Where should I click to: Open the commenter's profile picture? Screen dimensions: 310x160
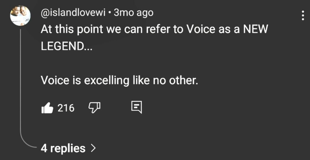20,15
